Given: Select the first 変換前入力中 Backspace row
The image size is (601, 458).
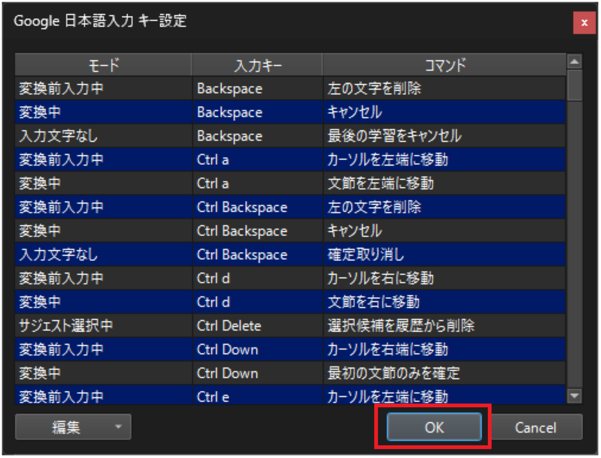Looking at the screenshot, I should pyautogui.click(x=188, y=88).
